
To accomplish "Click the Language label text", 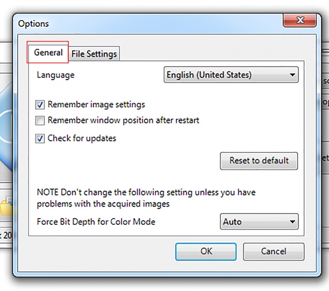I will pos(56,75).
